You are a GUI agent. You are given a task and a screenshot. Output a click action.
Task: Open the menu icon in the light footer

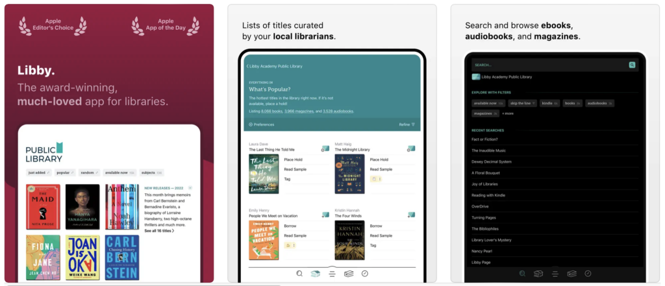coord(332,274)
